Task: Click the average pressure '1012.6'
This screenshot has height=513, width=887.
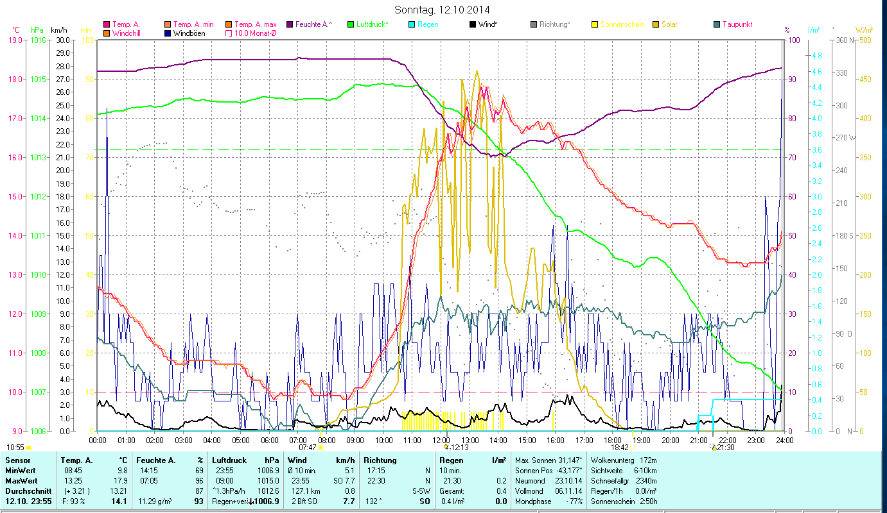Action: tap(268, 491)
